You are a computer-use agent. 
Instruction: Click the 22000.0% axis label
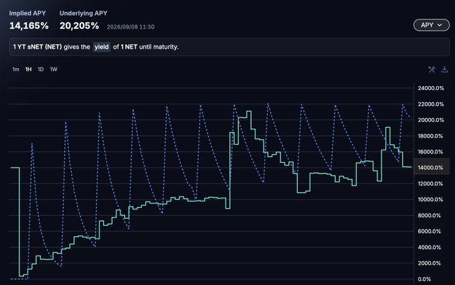[431, 104]
